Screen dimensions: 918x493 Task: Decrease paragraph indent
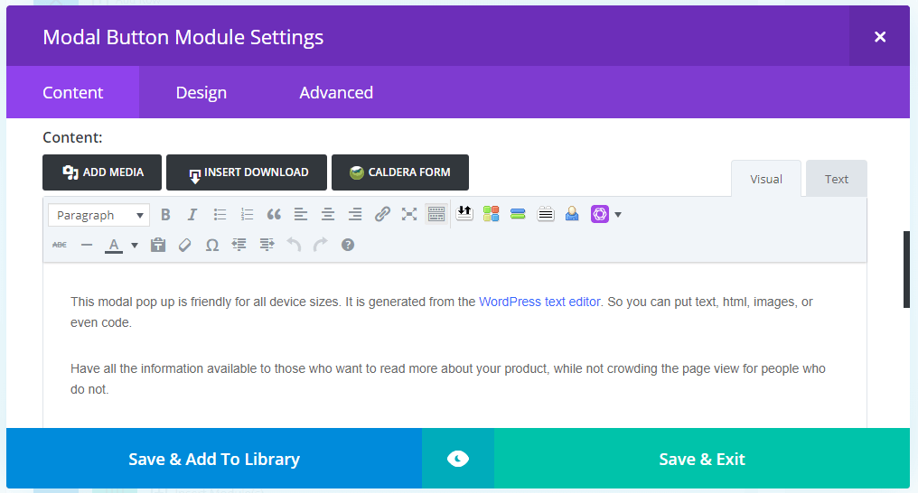[x=239, y=245]
